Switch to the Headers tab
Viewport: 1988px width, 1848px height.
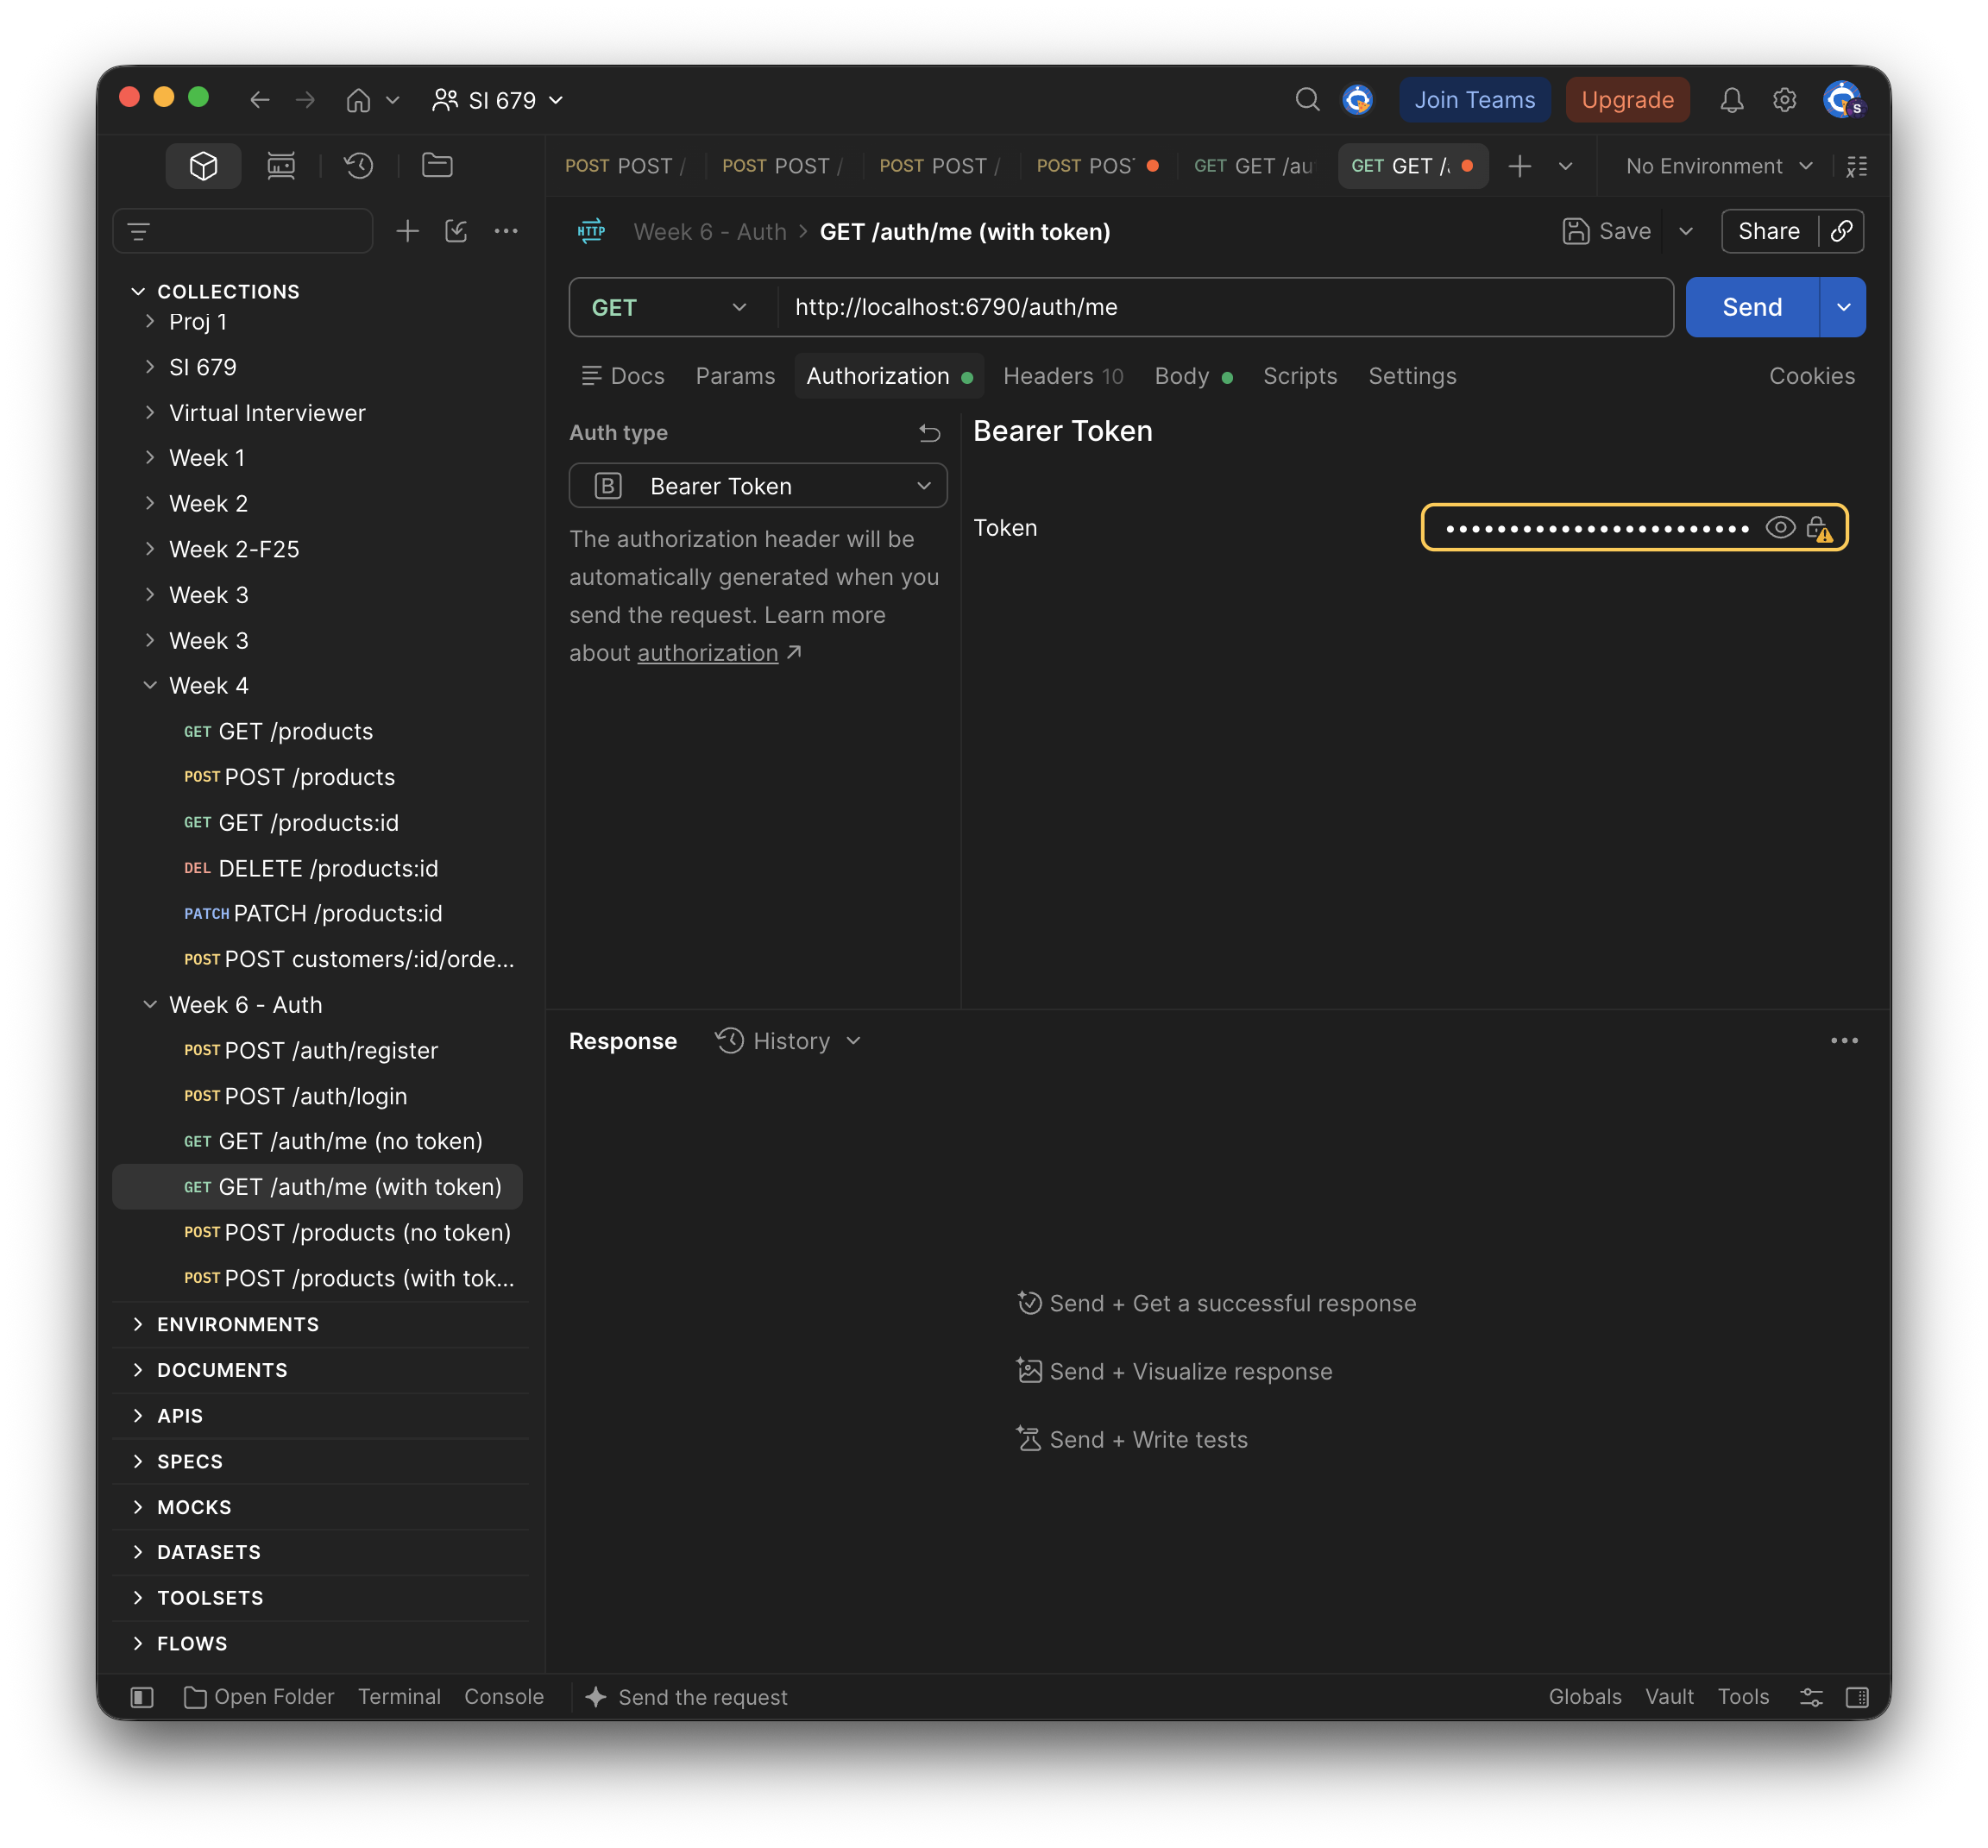1063,376
